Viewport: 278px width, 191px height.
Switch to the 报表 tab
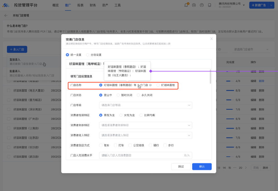tap(80, 5)
